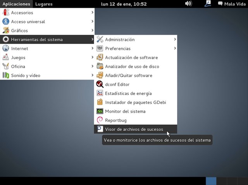Click the Estadísticas de energía chart icon

point(100,93)
